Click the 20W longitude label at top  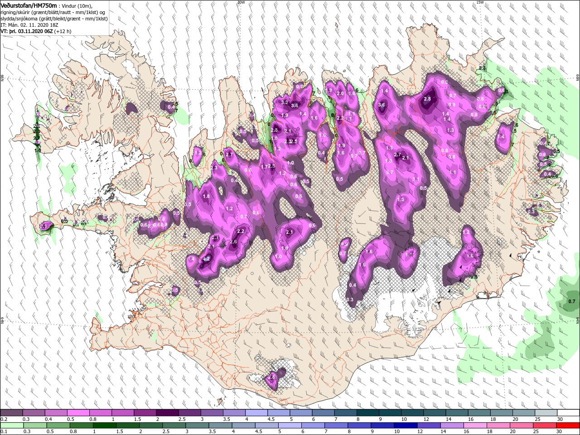click(x=241, y=2)
